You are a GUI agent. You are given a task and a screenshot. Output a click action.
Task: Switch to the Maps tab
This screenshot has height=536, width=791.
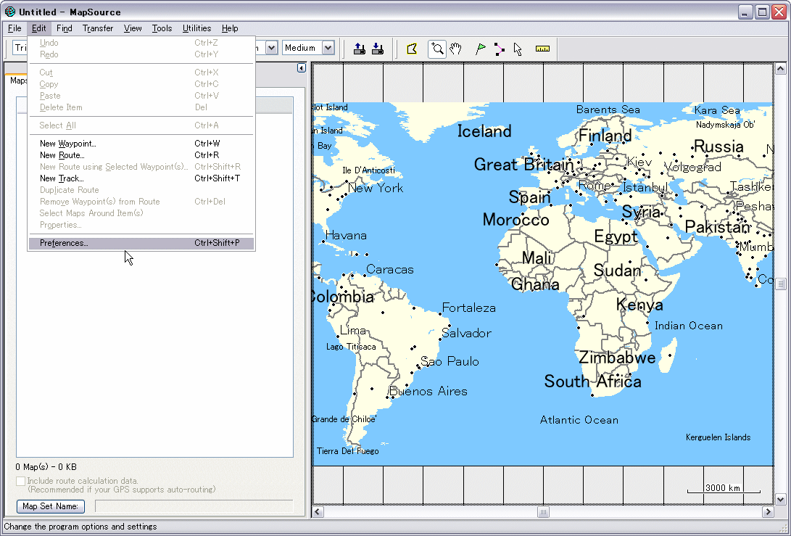click(x=18, y=81)
